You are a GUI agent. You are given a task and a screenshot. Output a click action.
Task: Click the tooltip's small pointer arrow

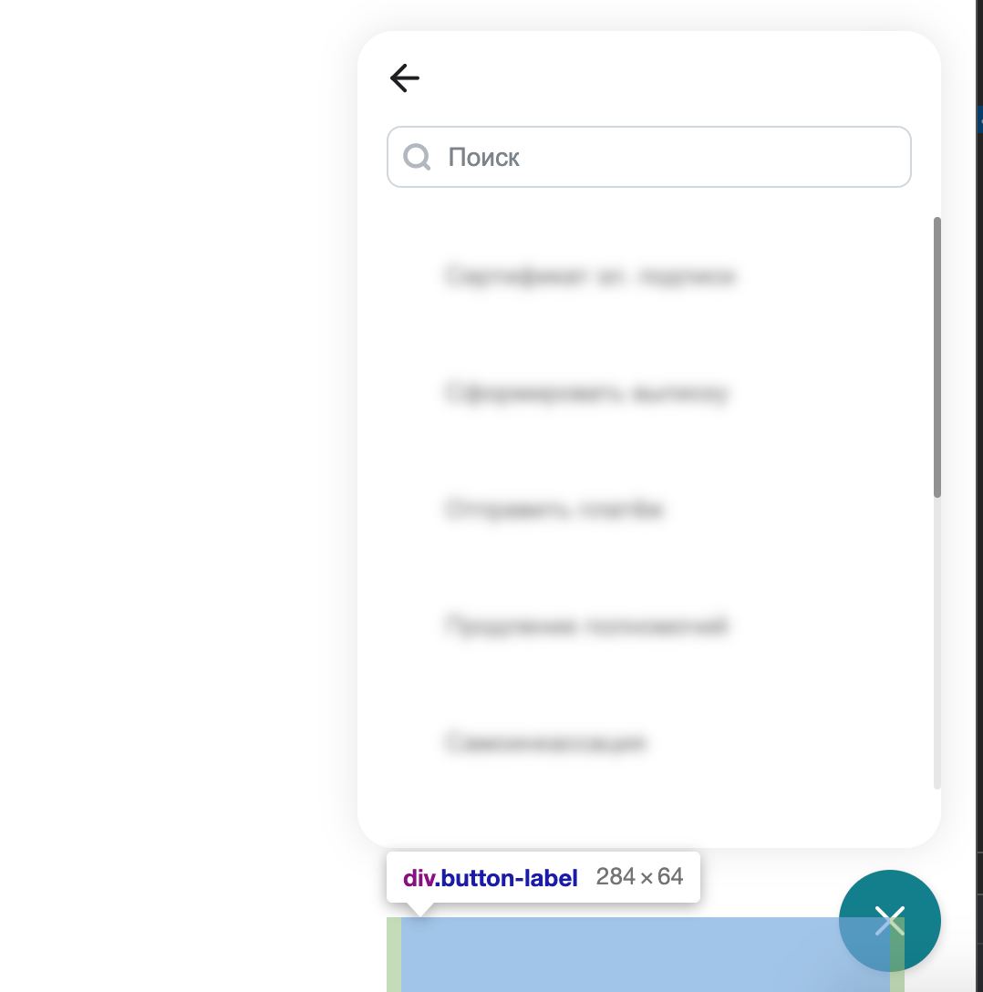point(419,909)
